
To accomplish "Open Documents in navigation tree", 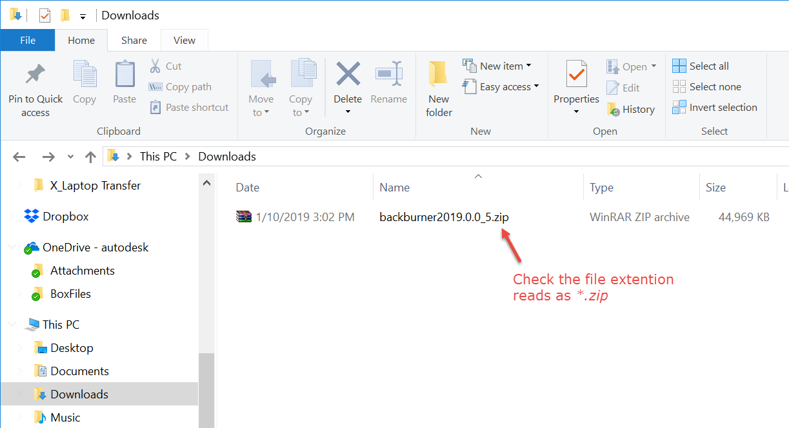I will [x=79, y=371].
